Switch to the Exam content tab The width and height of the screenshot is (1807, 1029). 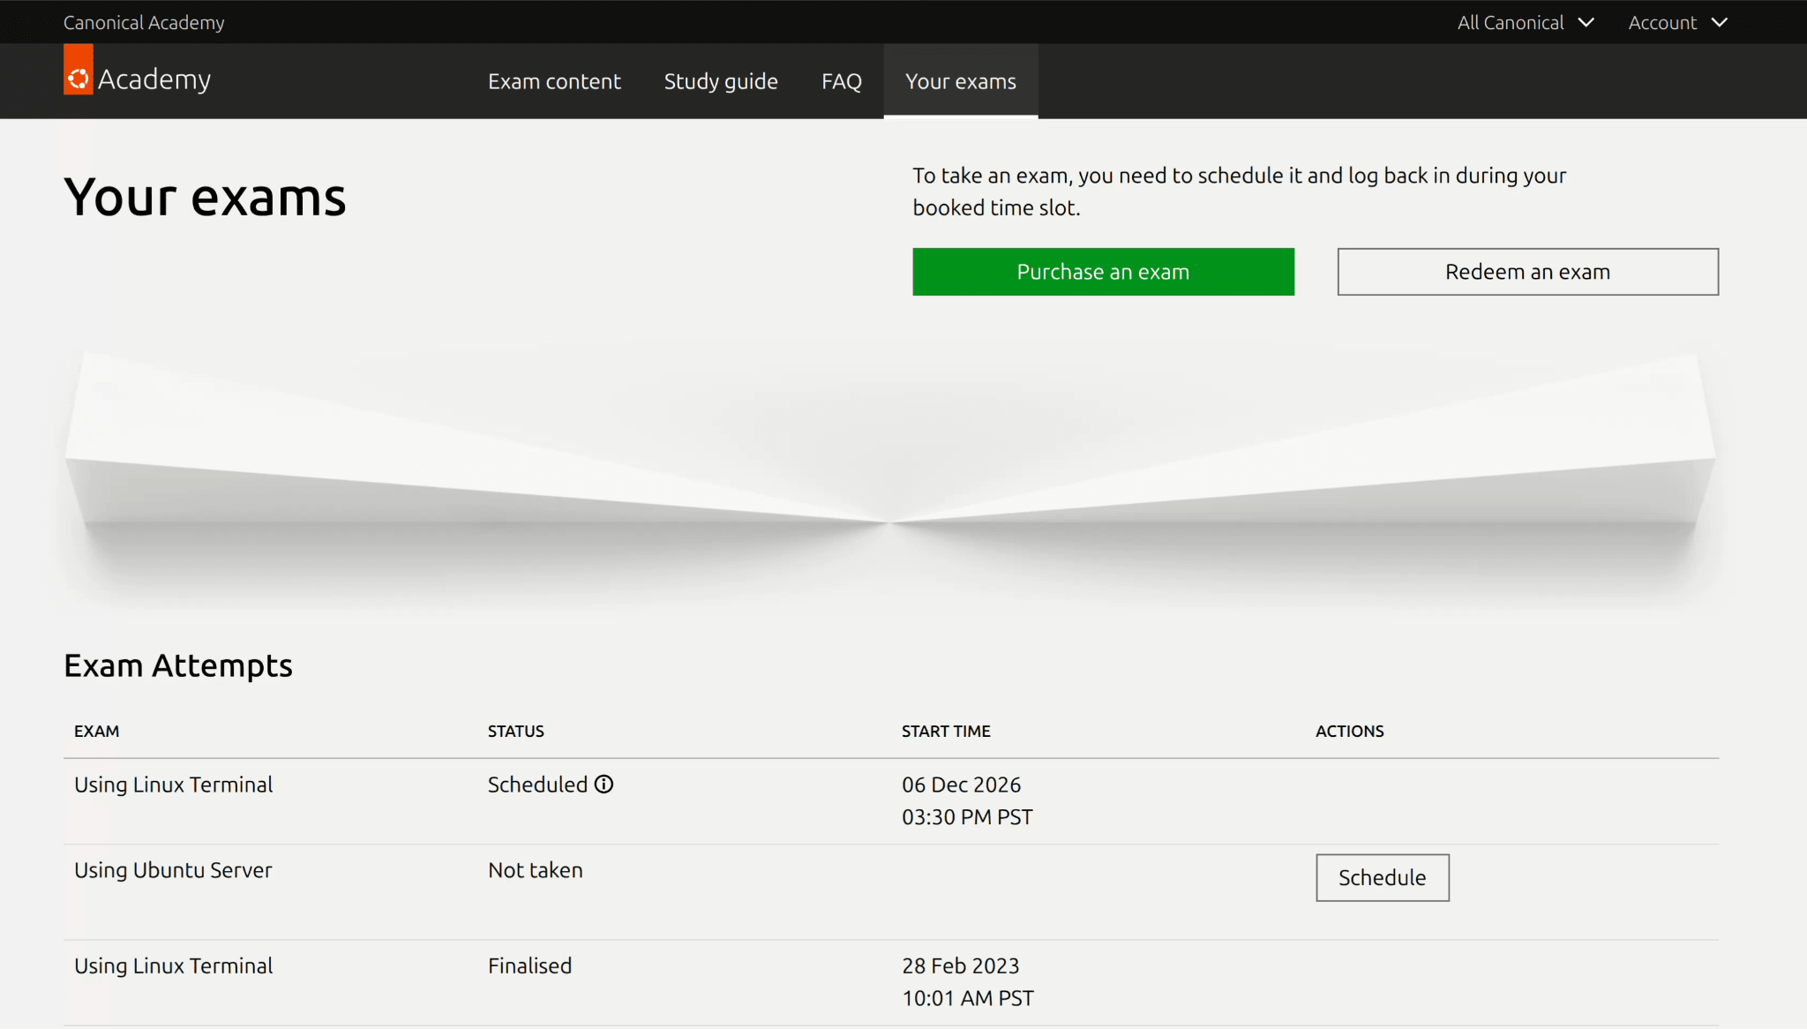[554, 80]
